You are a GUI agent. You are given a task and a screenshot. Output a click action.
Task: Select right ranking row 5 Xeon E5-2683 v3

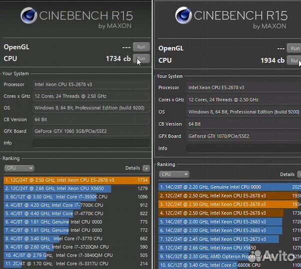[x=230, y=222]
